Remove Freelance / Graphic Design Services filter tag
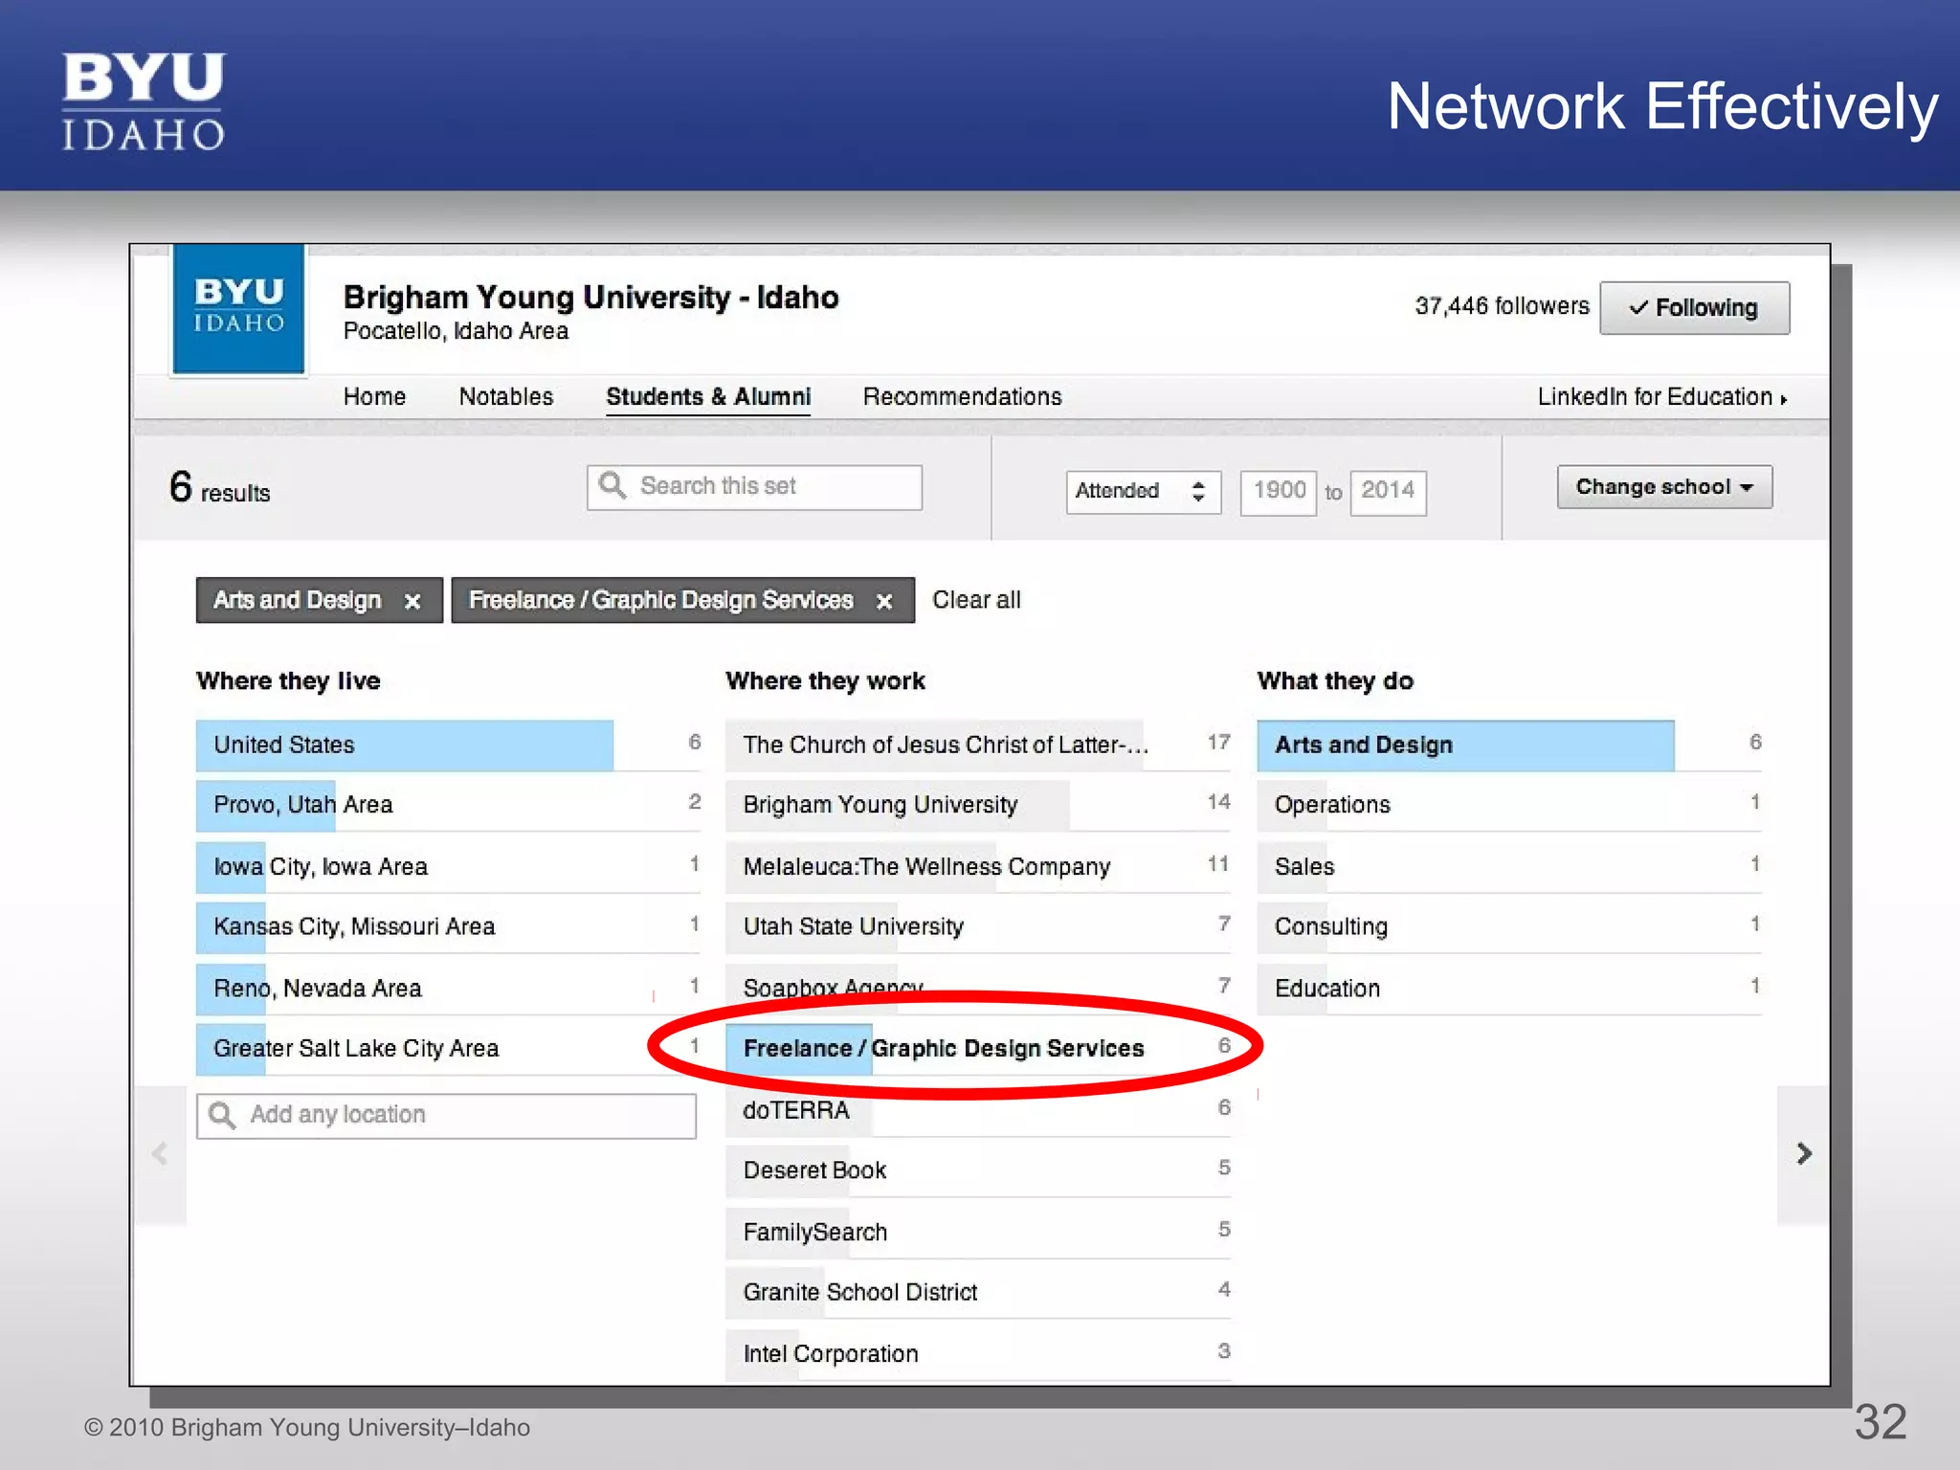The image size is (1960, 1470). click(884, 601)
